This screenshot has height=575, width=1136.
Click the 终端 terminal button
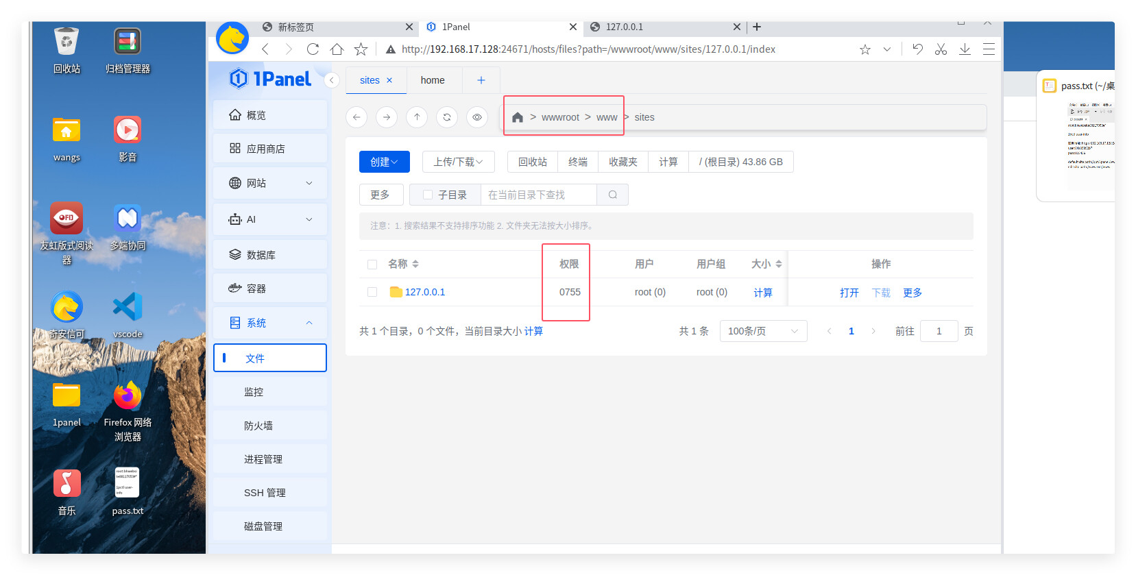578,162
